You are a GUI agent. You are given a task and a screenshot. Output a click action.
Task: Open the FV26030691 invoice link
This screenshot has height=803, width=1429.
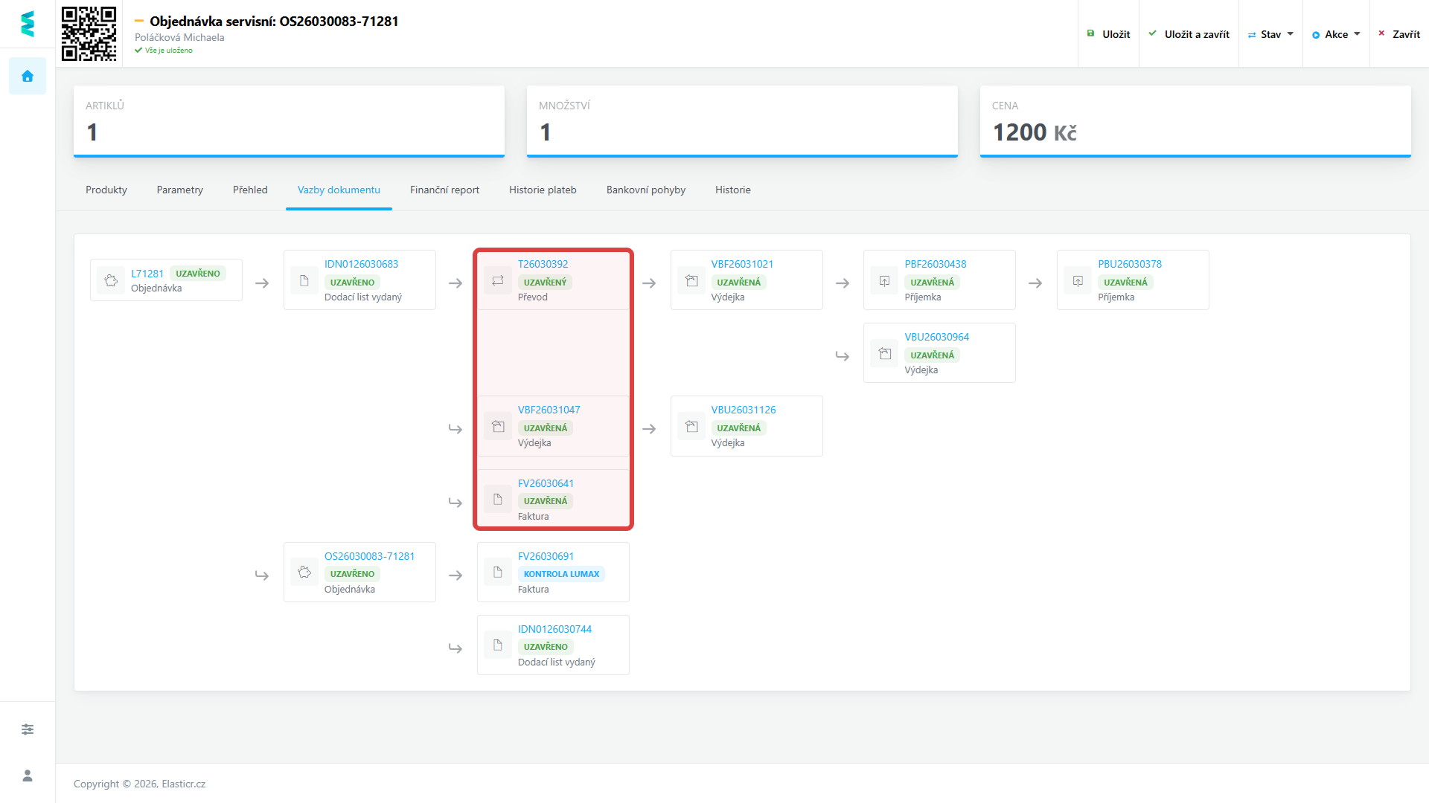click(x=546, y=556)
